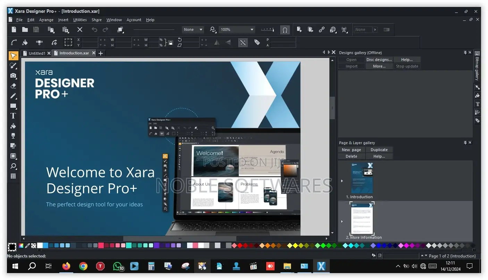This screenshot has height=280, width=488.
Task: Expand layers of 2. More Information page
Action: click(x=342, y=221)
